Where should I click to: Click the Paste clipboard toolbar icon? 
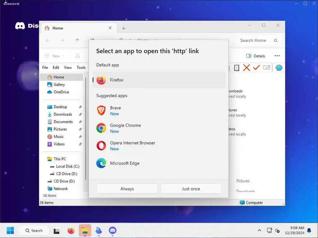(x=236, y=68)
